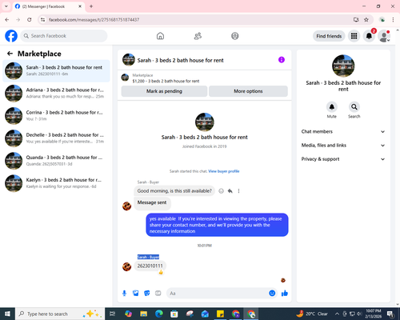Open Microsoft Edge from taskbar
This screenshot has width=400, height=320.
click(159, 314)
